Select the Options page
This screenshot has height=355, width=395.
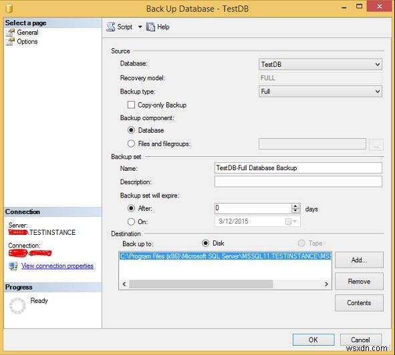27,41
